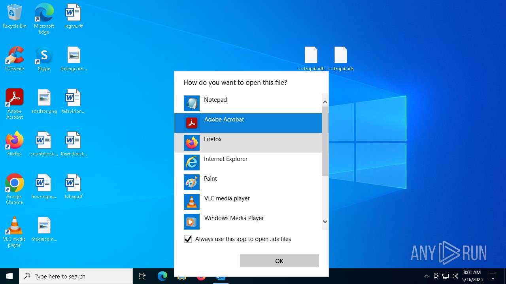Viewport: 506px width, 284px height.
Task: Confirm the app choice with OK
Action: pyautogui.click(x=279, y=261)
